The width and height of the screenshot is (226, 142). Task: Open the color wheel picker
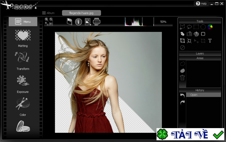pyautogui.click(x=210, y=27)
